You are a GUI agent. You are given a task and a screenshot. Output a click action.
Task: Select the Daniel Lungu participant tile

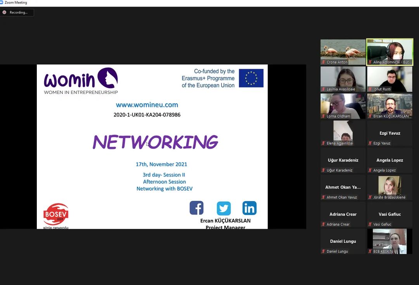pyautogui.click(x=343, y=242)
